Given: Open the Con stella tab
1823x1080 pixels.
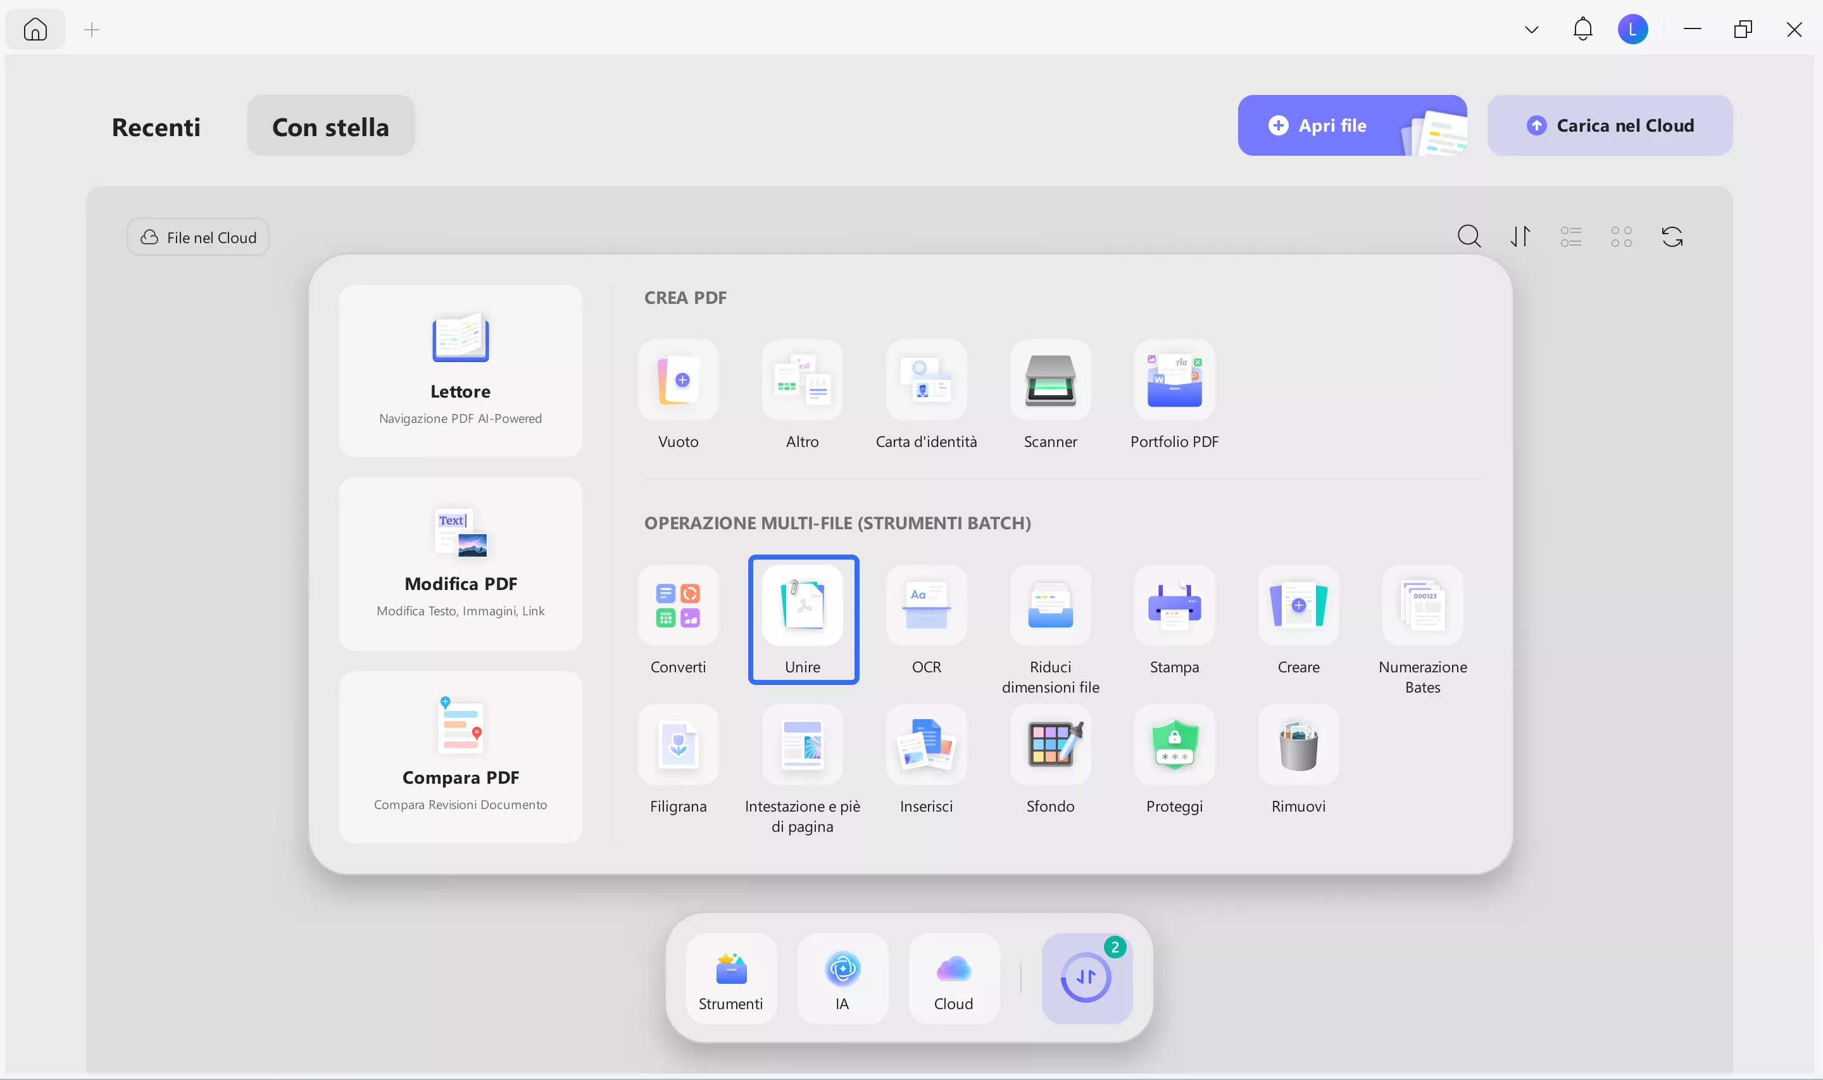Looking at the screenshot, I should click(330, 127).
